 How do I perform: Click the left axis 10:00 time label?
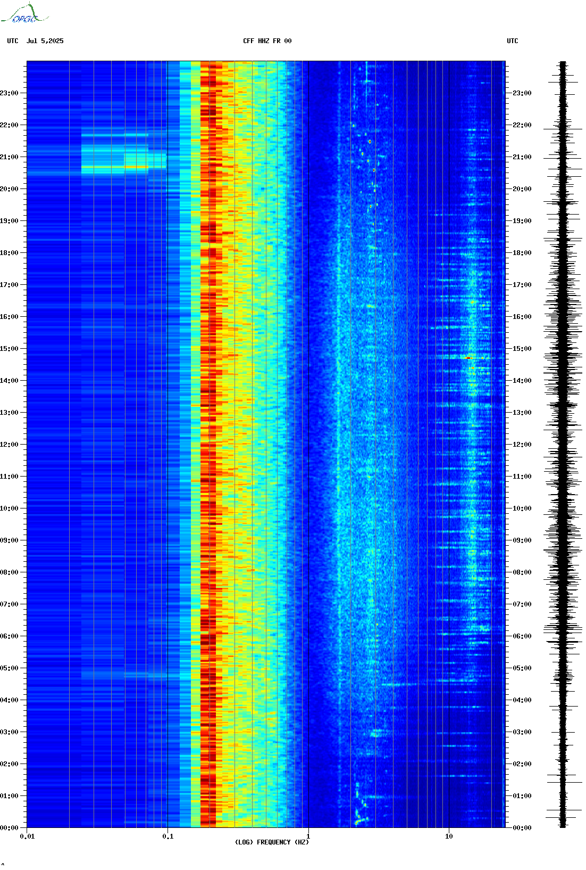9,508
